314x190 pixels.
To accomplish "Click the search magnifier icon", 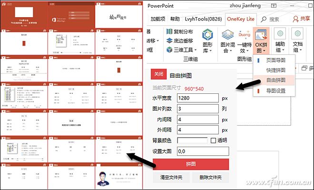I will click(264, 19).
